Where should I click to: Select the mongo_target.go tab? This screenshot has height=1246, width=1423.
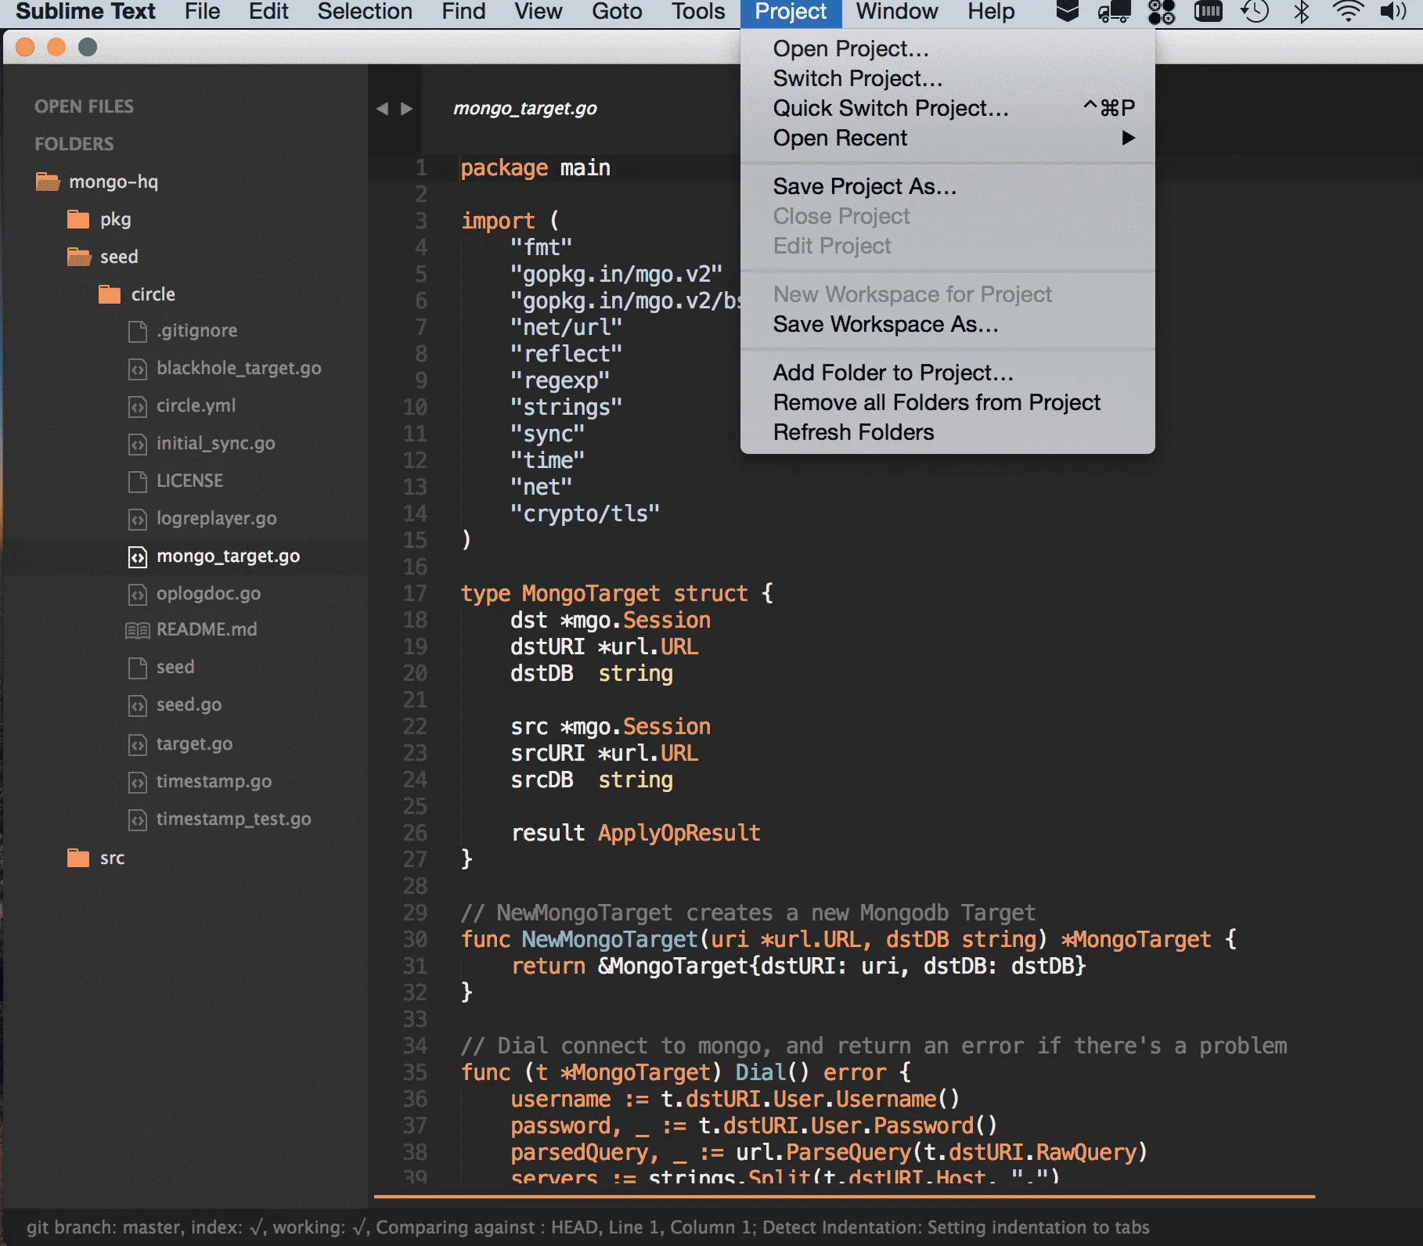pos(525,110)
